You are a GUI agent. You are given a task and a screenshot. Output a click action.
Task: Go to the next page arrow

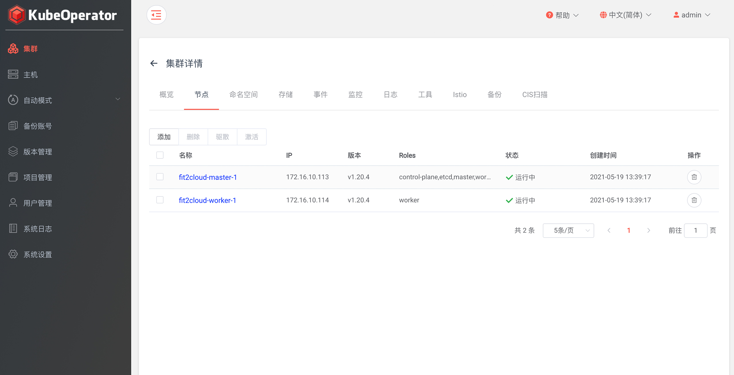(x=649, y=230)
